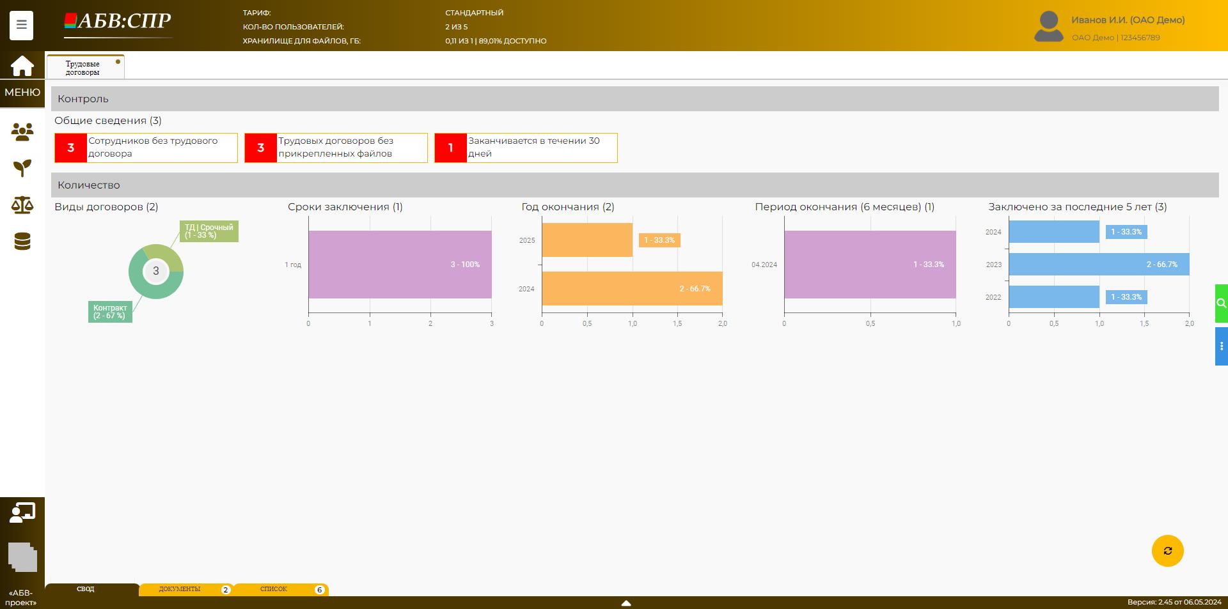Open the Трудовые договоры tab
Image resolution: width=1228 pixels, height=609 pixels.
[x=84, y=68]
